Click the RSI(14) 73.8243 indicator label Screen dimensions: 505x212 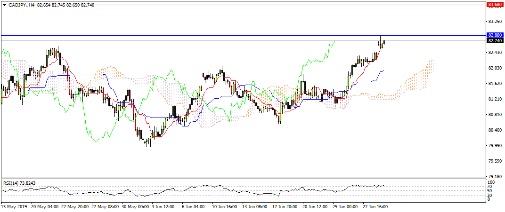click(20, 182)
